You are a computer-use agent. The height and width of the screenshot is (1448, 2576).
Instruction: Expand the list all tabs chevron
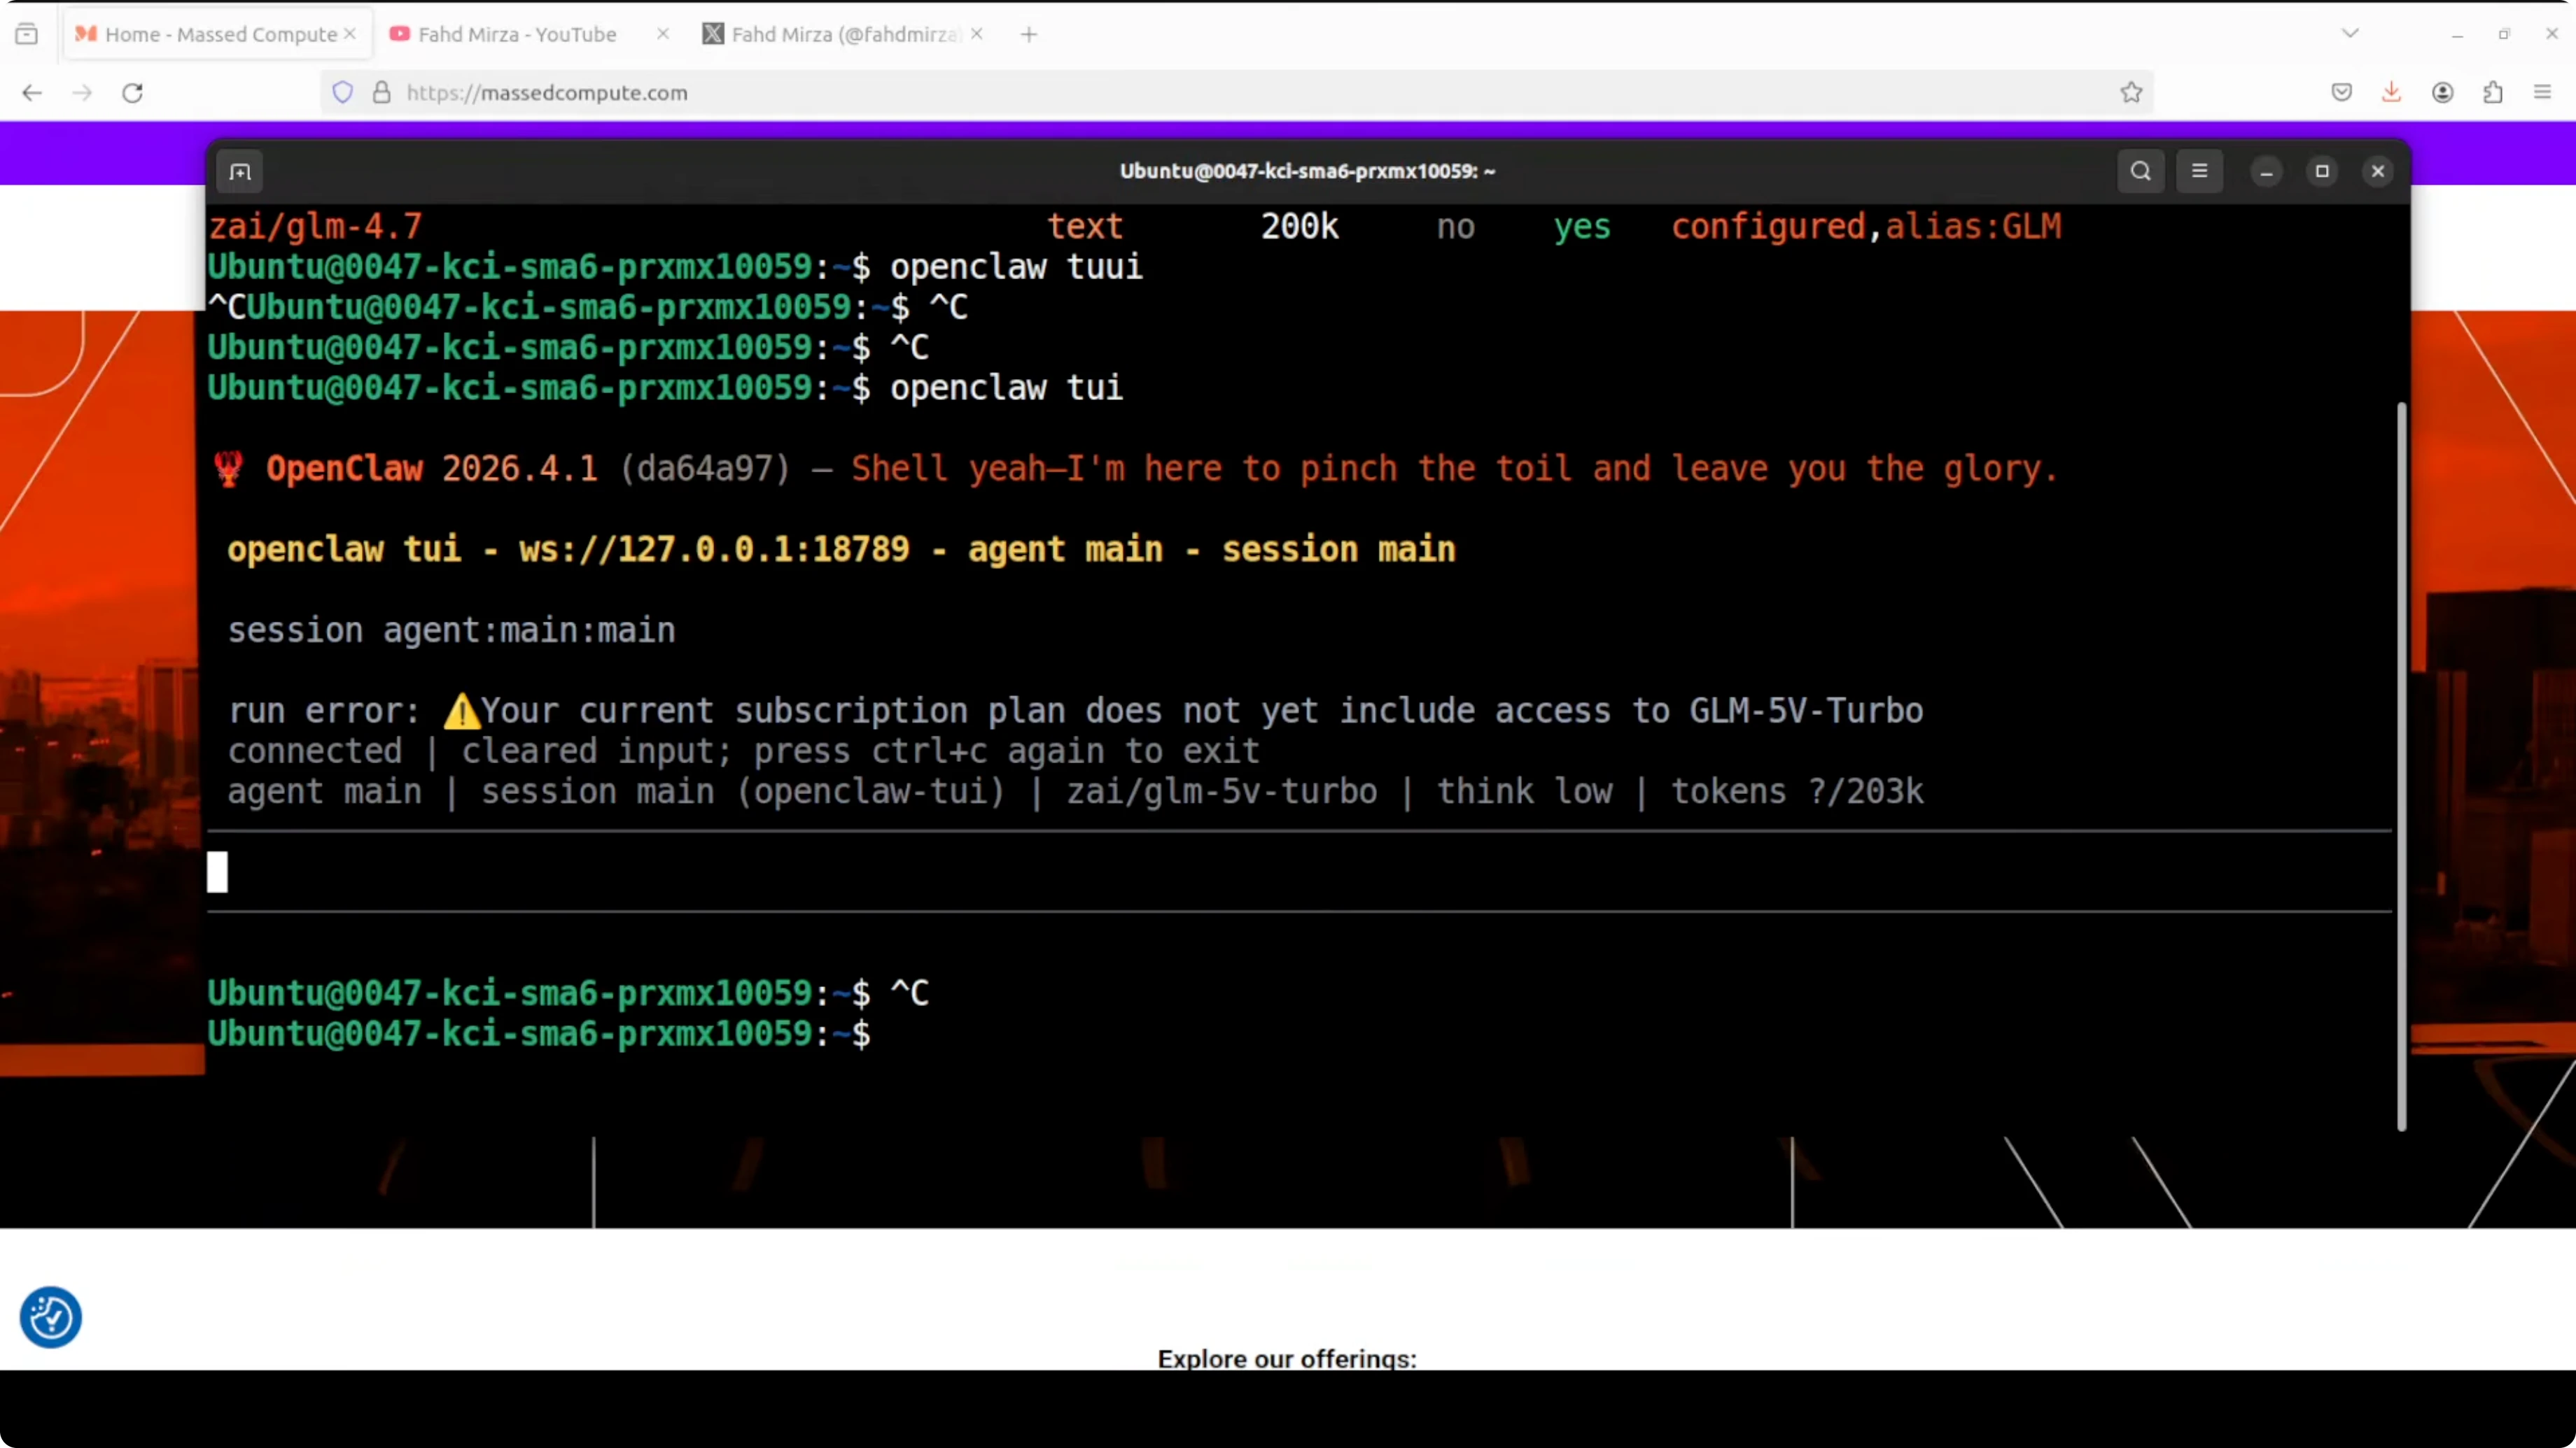[x=2350, y=34]
